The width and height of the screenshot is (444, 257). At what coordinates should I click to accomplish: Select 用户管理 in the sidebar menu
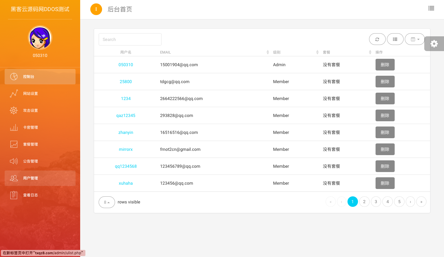pyautogui.click(x=30, y=178)
